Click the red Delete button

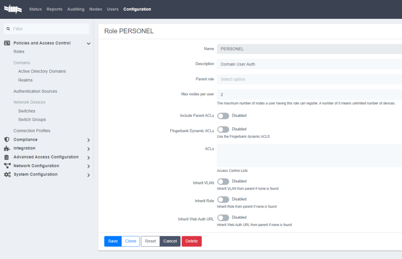pyautogui.click(x=192, y=241)
